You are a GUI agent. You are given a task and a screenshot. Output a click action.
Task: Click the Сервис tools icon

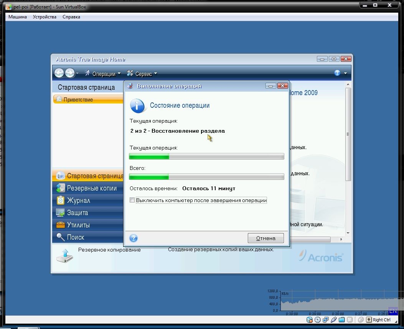(x=130, y=73)
